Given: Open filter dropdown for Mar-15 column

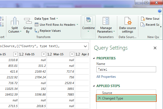Looking at the screenshot, I should pos(72,54).
